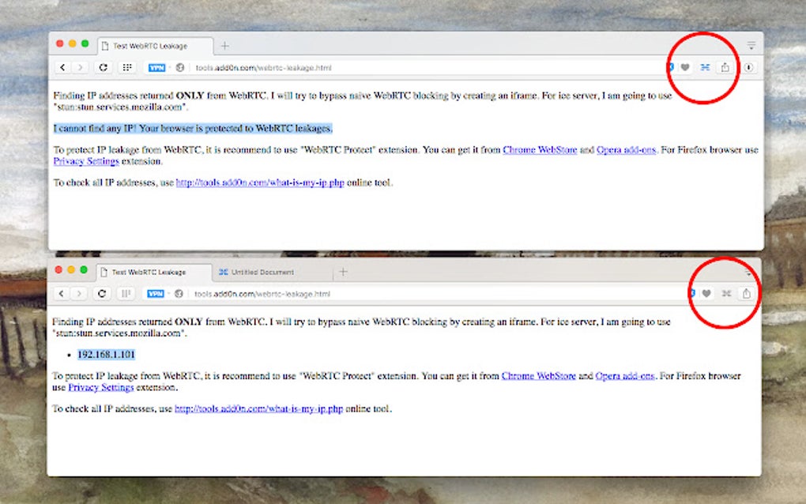Reload the WebRTC leakage test page

103,67
